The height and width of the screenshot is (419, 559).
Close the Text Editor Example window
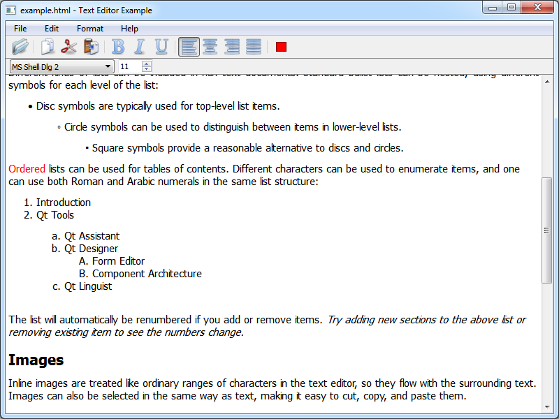pyautogui.click(x=537, y=7)
